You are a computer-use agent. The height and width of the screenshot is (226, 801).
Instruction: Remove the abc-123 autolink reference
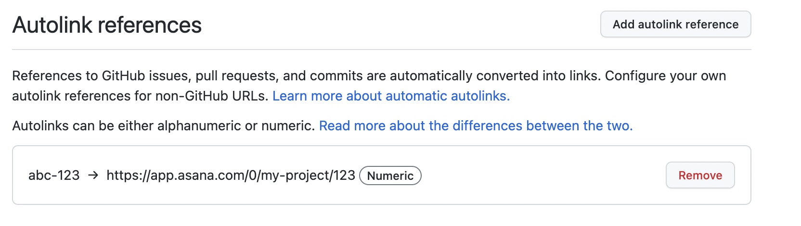pyautogui.click(x=700, y=175)
